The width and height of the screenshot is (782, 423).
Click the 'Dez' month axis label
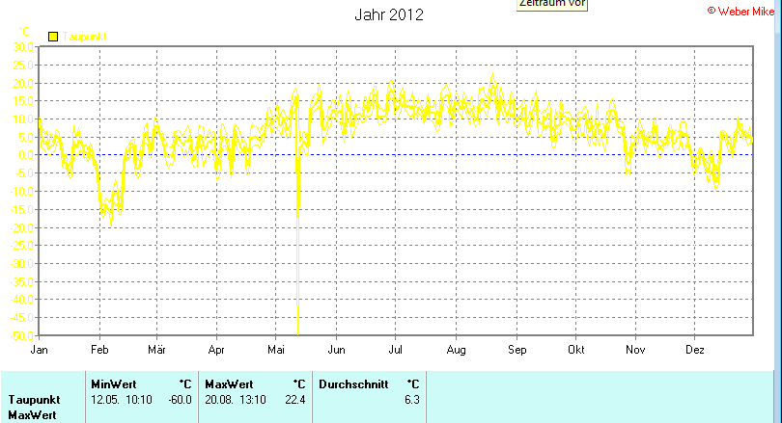[694, 350]
